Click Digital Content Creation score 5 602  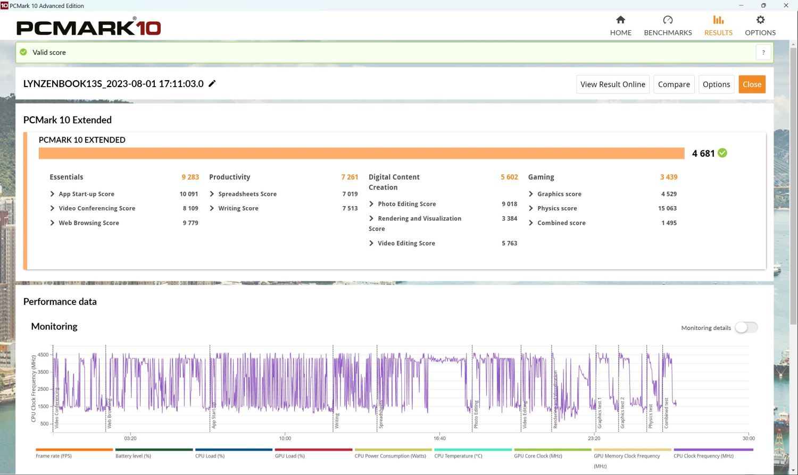pos(509,177)
